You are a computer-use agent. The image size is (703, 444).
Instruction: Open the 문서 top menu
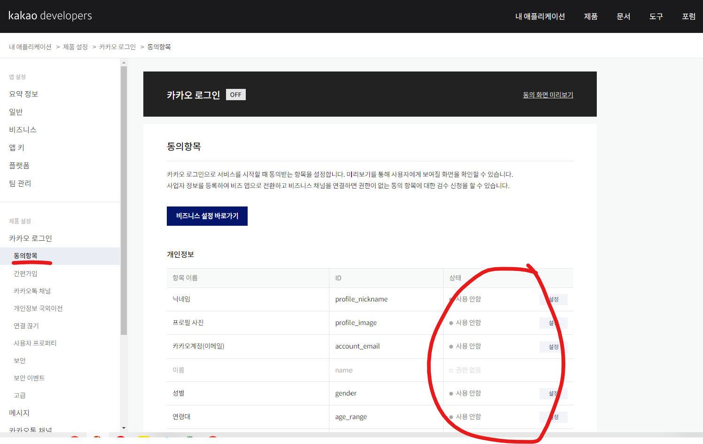pyautogui.click(x=624, y=16)
